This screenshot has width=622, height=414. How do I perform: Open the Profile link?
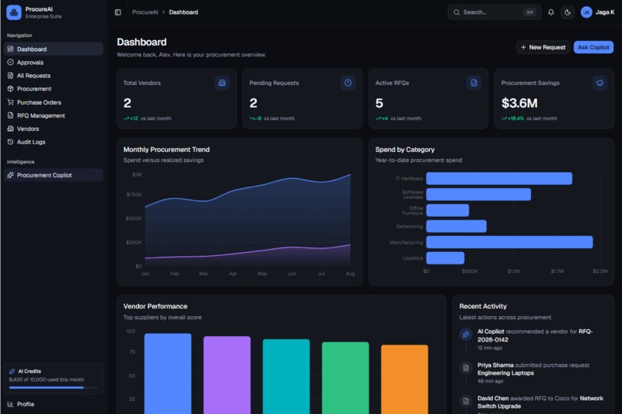click(53, 404)
